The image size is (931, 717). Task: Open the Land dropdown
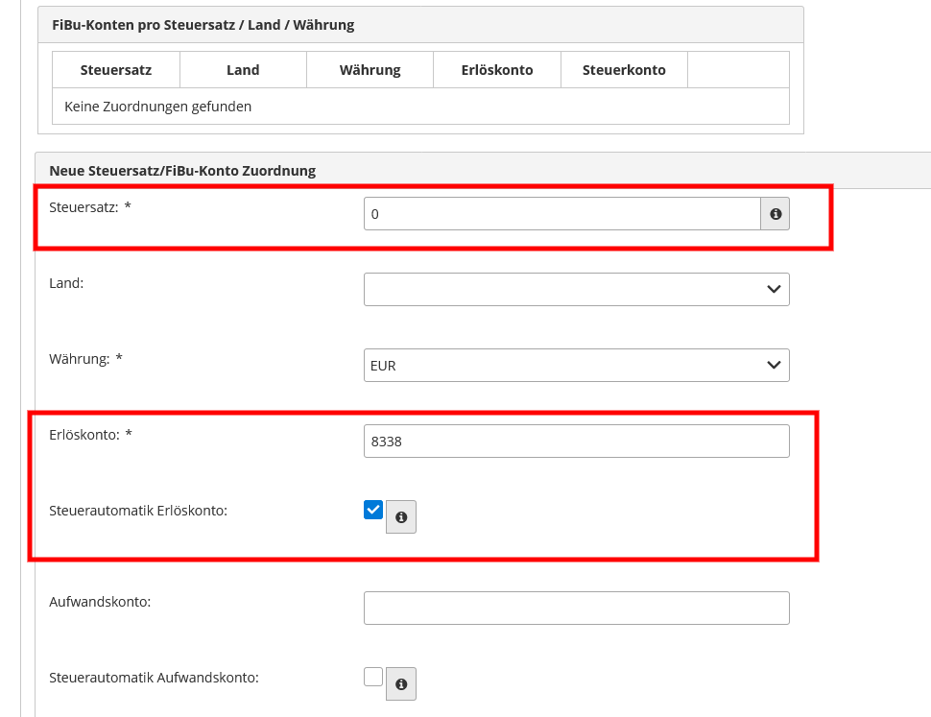577,289
